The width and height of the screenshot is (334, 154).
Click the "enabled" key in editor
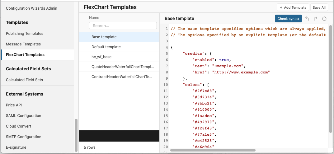coord(203,60)
